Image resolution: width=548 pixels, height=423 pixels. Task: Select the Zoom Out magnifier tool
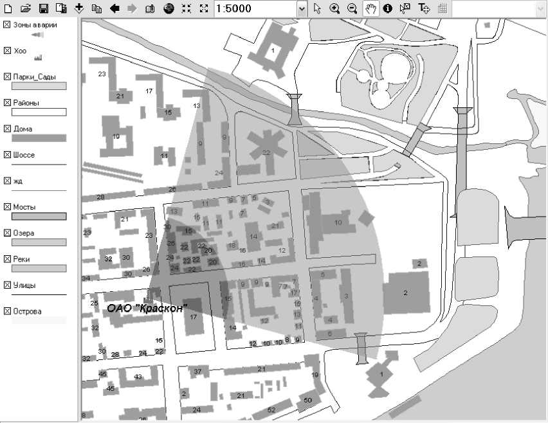[x=352, y=8]
